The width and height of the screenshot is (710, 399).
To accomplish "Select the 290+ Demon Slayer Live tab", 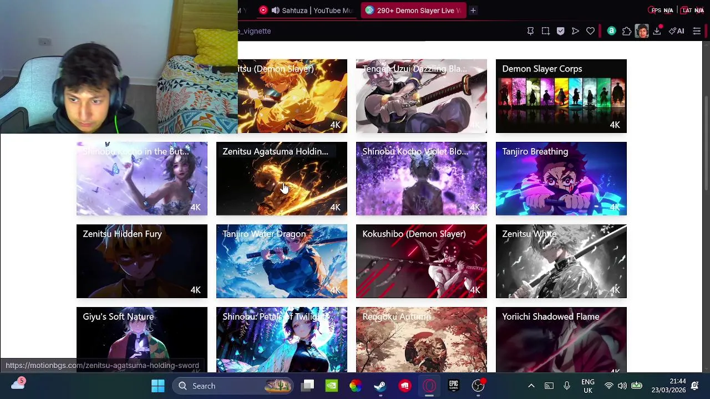I will pyautogui.click(x=413, y=11).
